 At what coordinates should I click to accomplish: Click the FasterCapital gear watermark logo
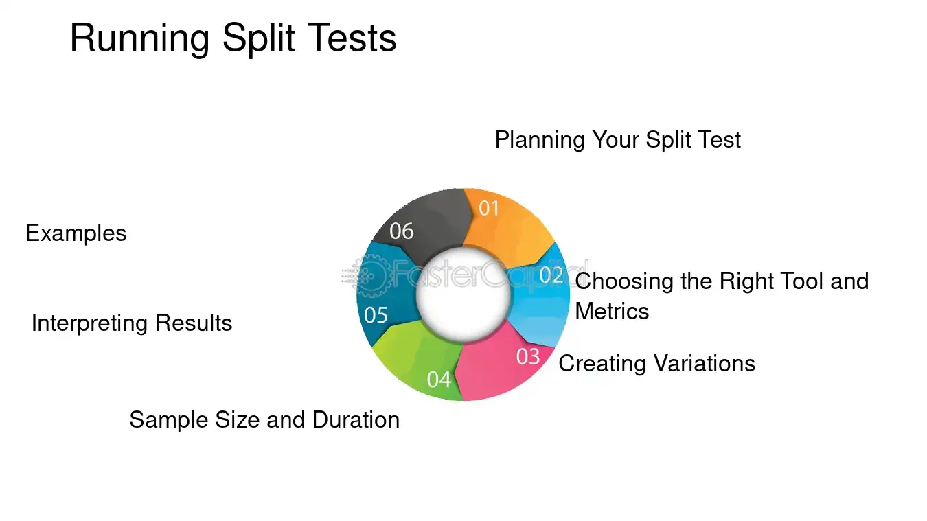coord(372,275)
